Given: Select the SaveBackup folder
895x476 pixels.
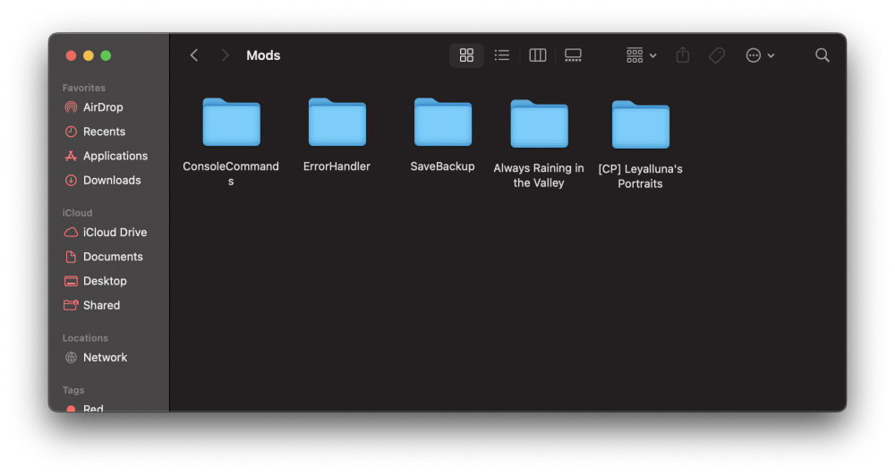Looking at the screenshot, I should click(x=442, y=123).
